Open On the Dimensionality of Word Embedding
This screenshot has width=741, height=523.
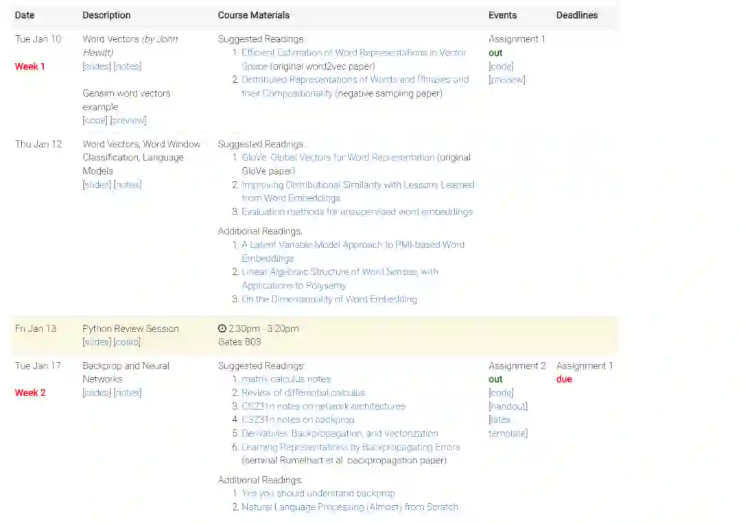coord(329,300)
